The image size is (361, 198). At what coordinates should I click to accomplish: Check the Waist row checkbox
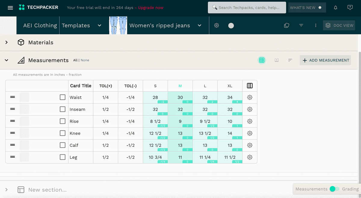click(63, 97)
